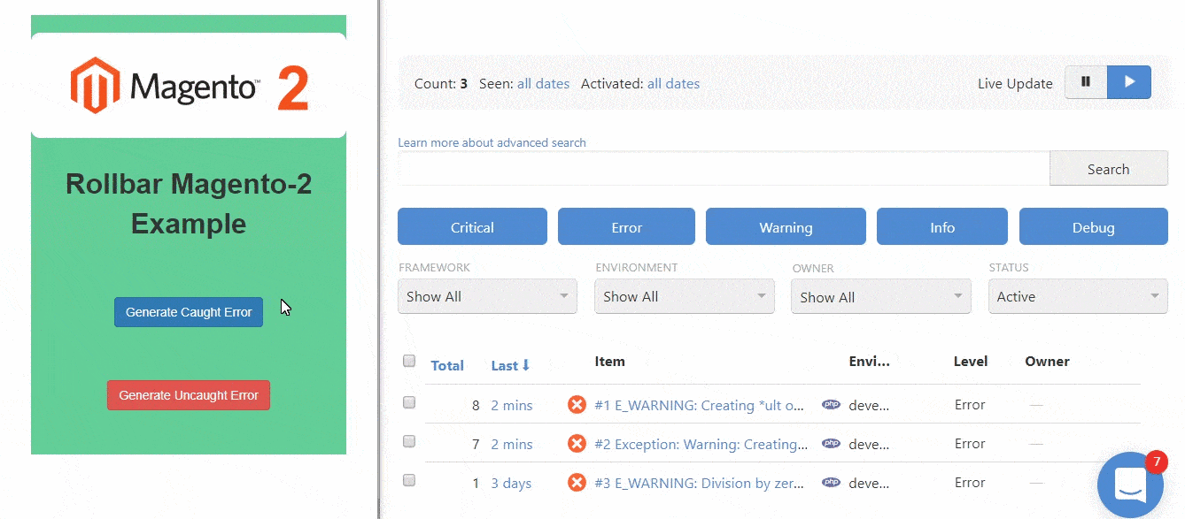The height and width of the screenshot is (519, 1185).
Task: Click PHP icon on item #1 row
Action: (831, 405)
